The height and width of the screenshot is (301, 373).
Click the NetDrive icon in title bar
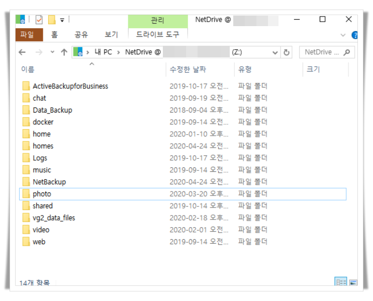pos(20,19)
